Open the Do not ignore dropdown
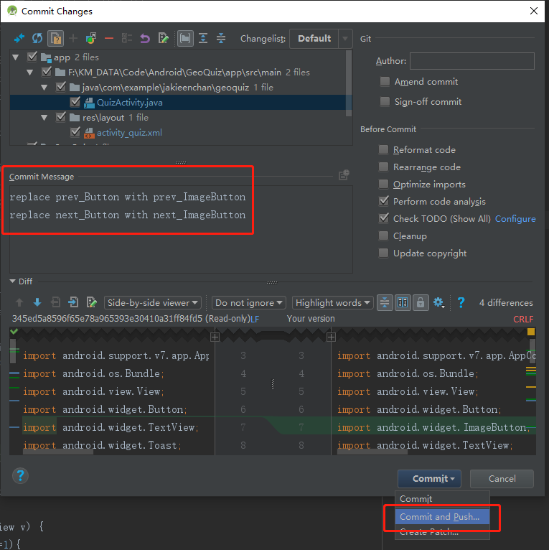 tap(248, 302)
